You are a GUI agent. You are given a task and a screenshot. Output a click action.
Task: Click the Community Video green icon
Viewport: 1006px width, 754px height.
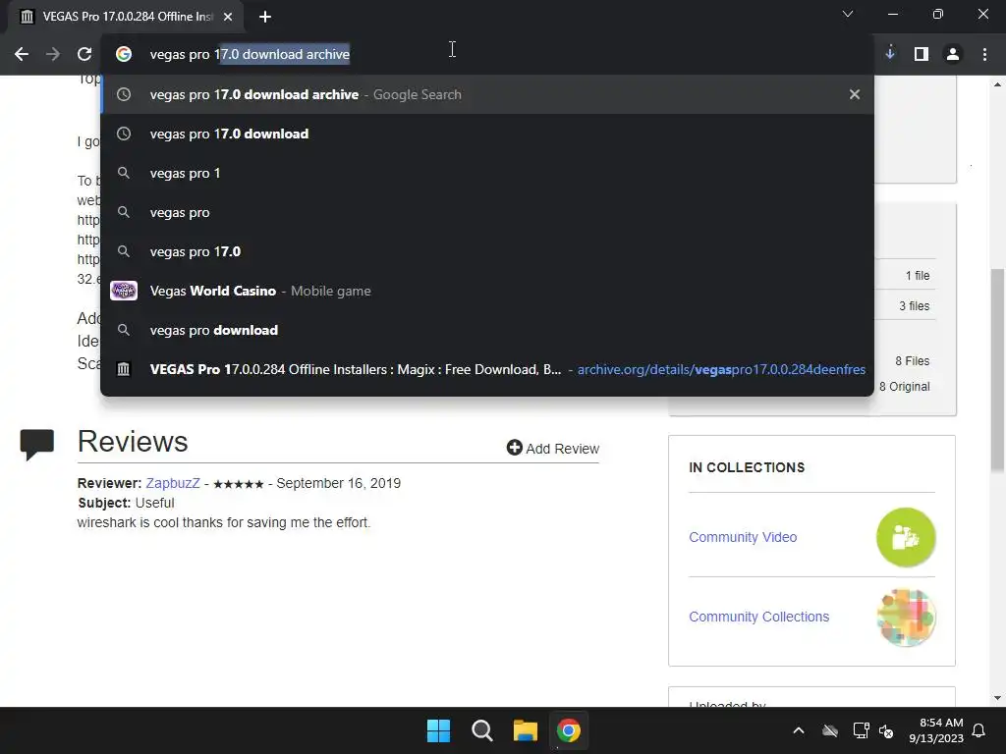(906, 537)
